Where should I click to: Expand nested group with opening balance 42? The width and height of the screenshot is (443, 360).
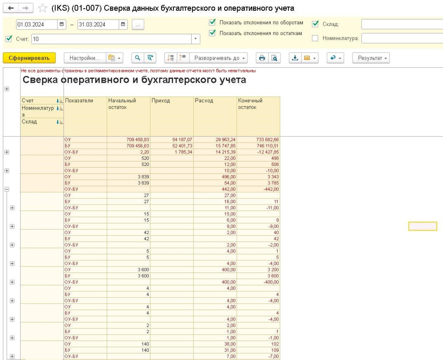pos(12,245)
